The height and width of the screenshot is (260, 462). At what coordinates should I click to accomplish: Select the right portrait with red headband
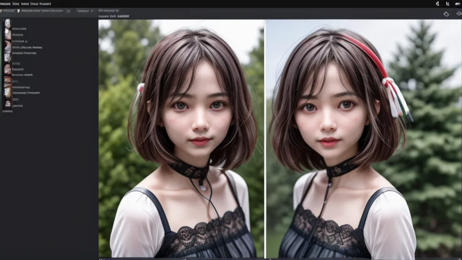click(364, 139)
